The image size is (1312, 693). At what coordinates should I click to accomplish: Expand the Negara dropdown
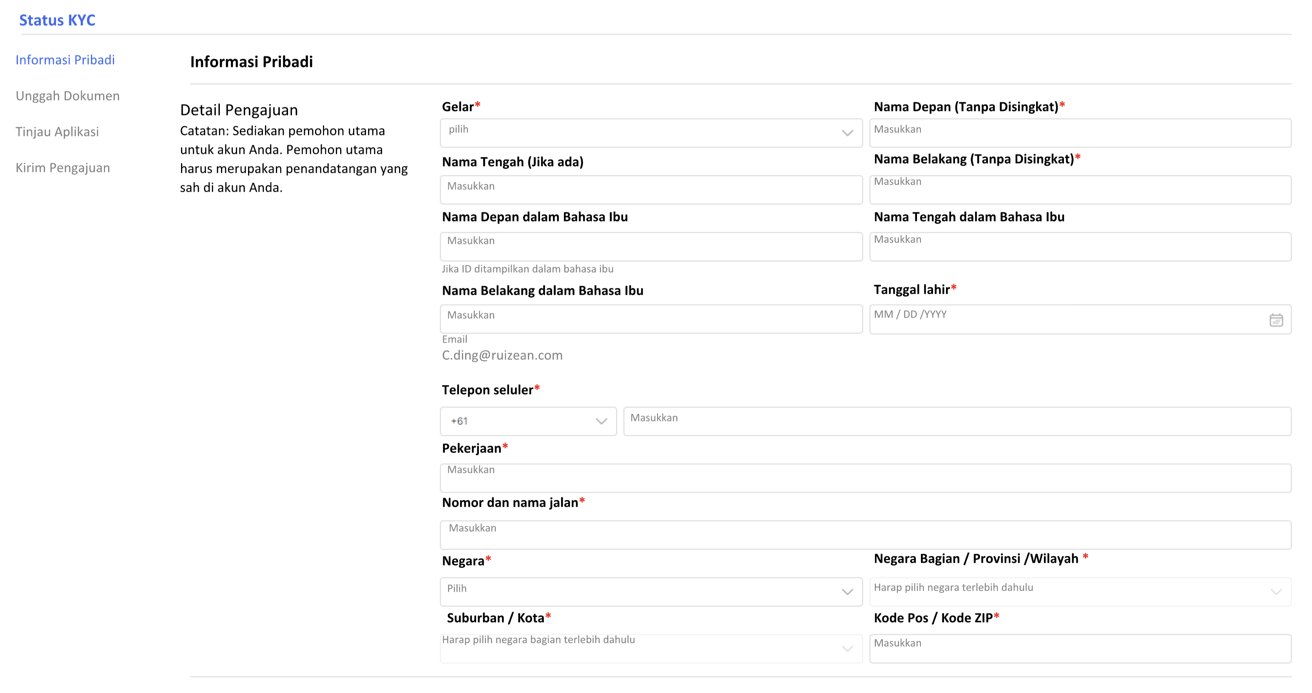coord(651,591)
